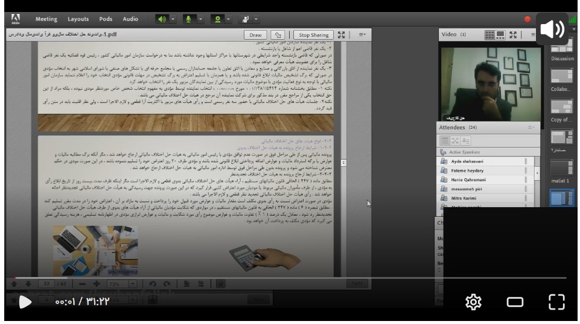
Task: Open the microphone options dropdown arrow
Action: [x=200, y=19]
